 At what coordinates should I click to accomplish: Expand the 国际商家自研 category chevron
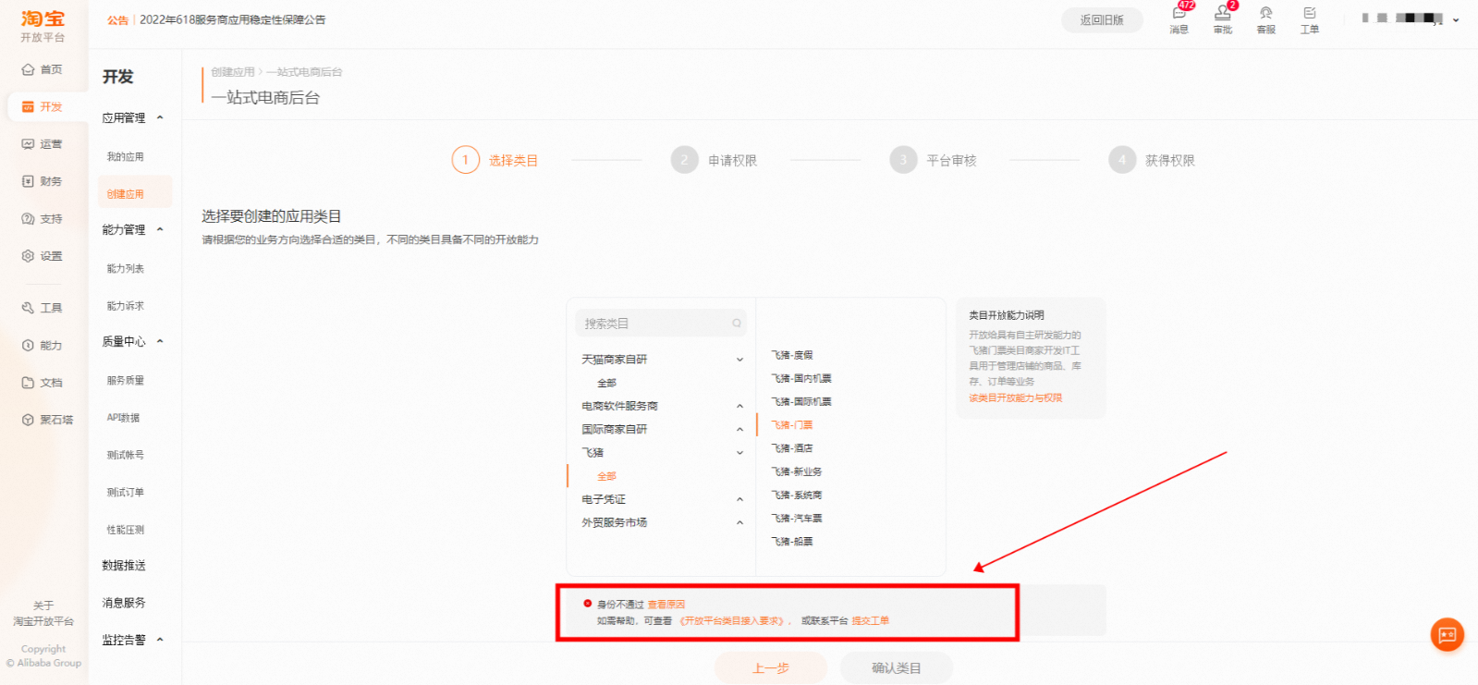coord(739,429)
